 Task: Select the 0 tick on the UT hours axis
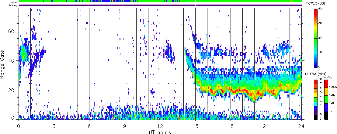[x=19, y=126]
